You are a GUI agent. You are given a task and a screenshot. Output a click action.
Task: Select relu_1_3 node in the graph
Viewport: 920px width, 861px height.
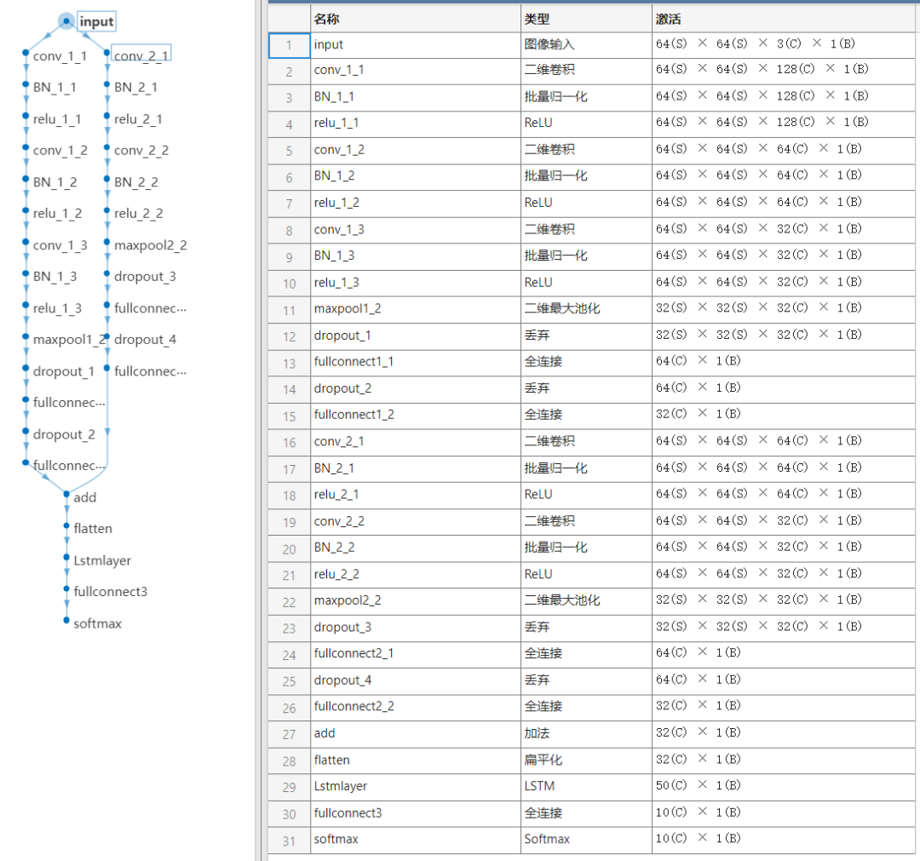click(x=57, y=308)
